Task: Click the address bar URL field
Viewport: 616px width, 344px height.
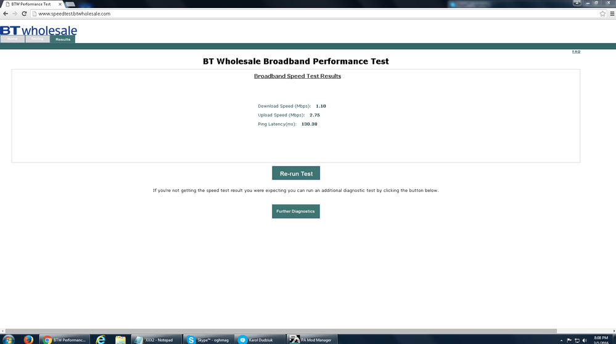Action: pos(314,14)
